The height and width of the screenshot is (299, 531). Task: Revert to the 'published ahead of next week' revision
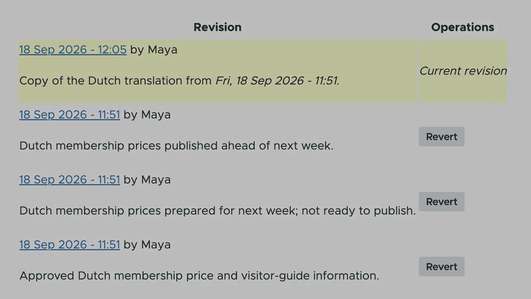[x=441, y=137]
